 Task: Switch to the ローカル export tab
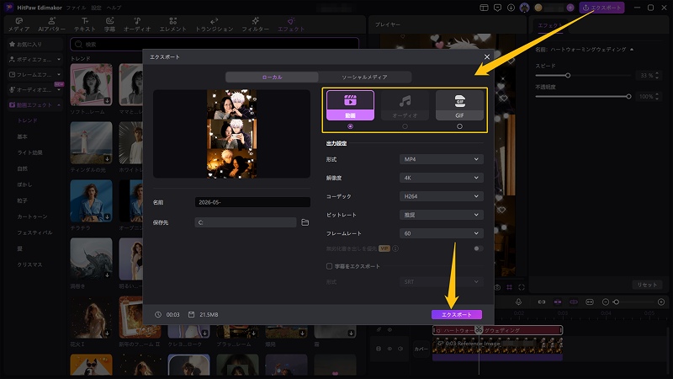272,77
